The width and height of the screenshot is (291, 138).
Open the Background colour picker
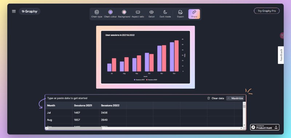coord(124,14)
